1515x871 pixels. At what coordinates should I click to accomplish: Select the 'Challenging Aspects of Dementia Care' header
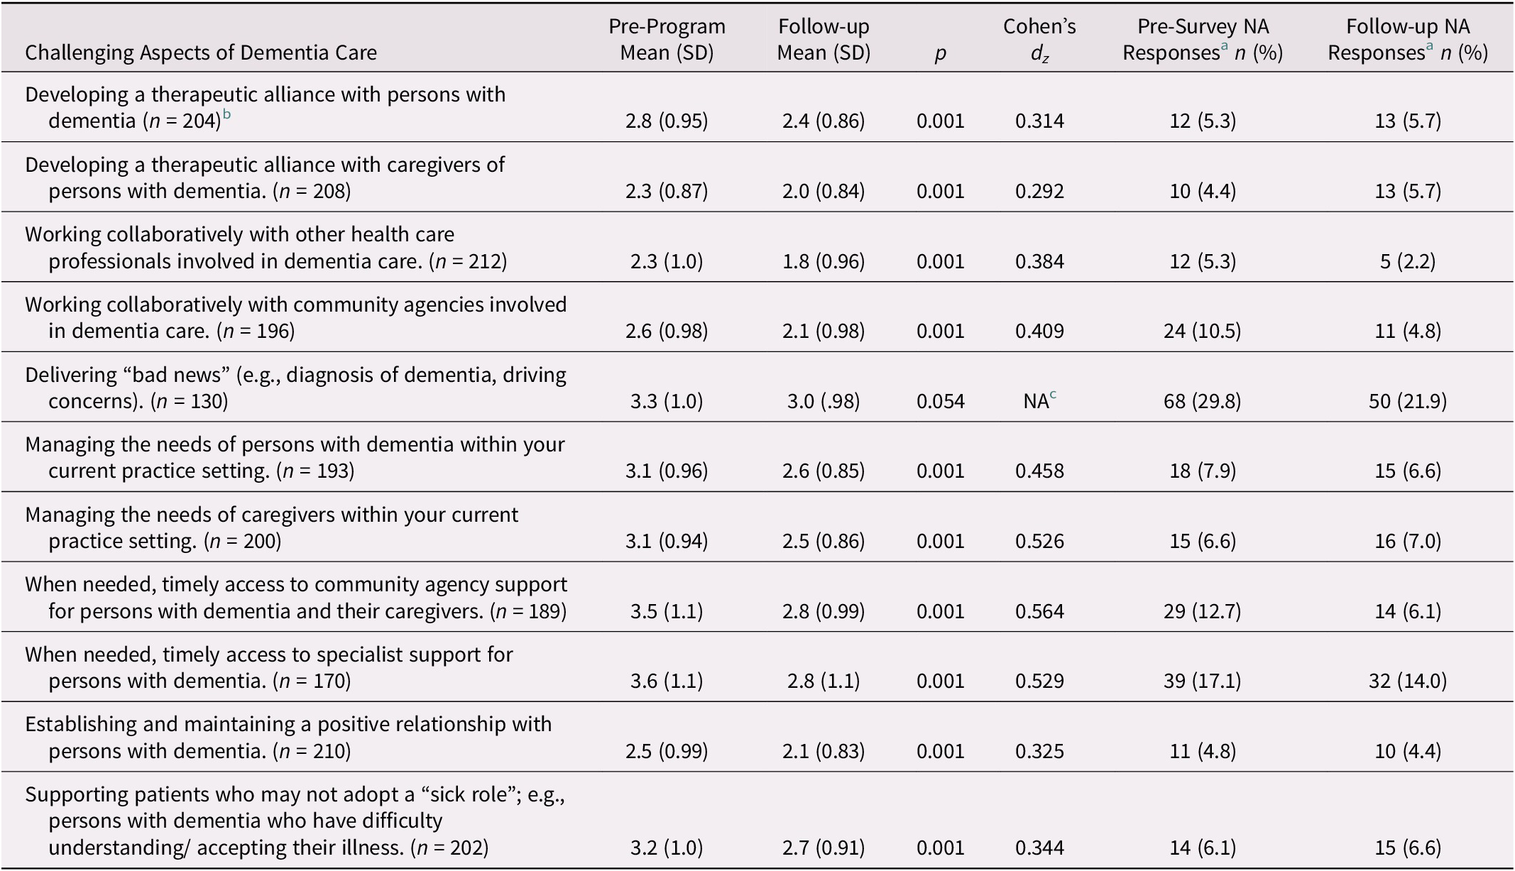coord(201,53)
